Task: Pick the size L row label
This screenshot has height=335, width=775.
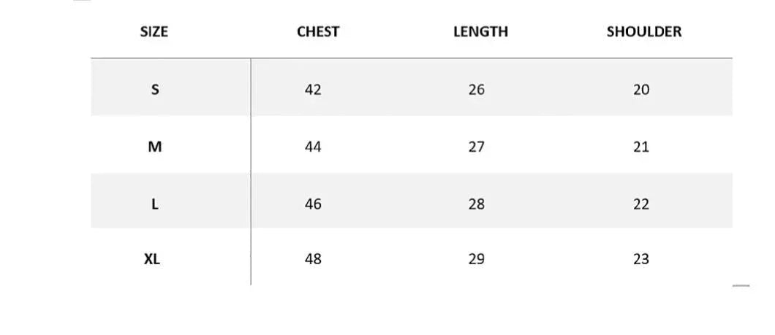Action: (x=155, y=204)
